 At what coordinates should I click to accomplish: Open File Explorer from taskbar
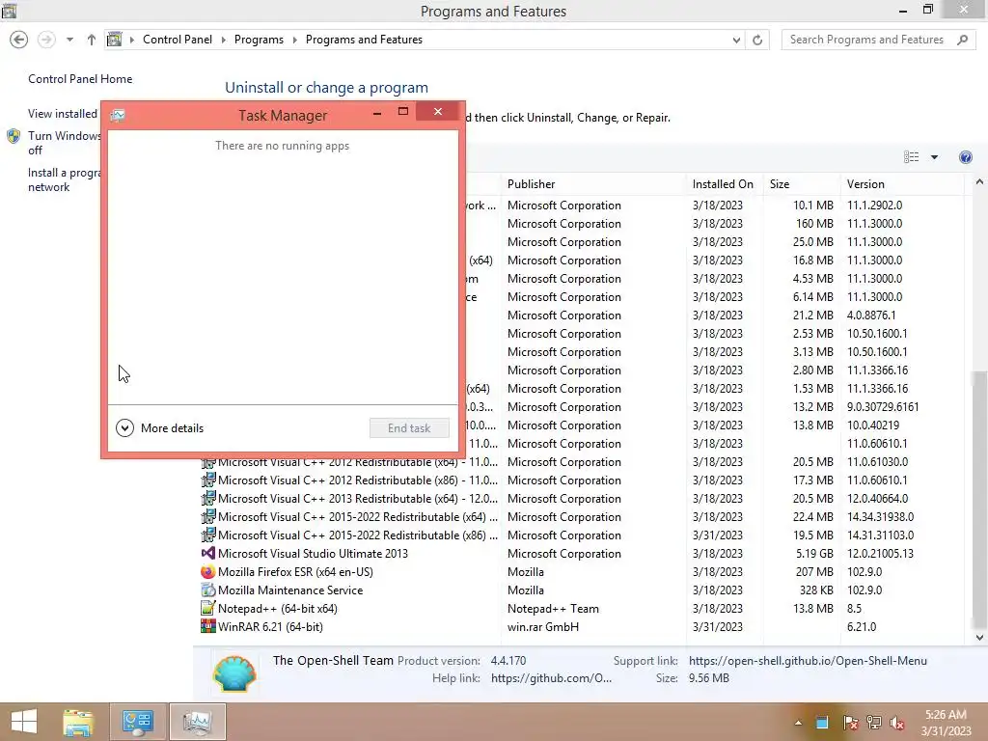(x=78, y=722)
